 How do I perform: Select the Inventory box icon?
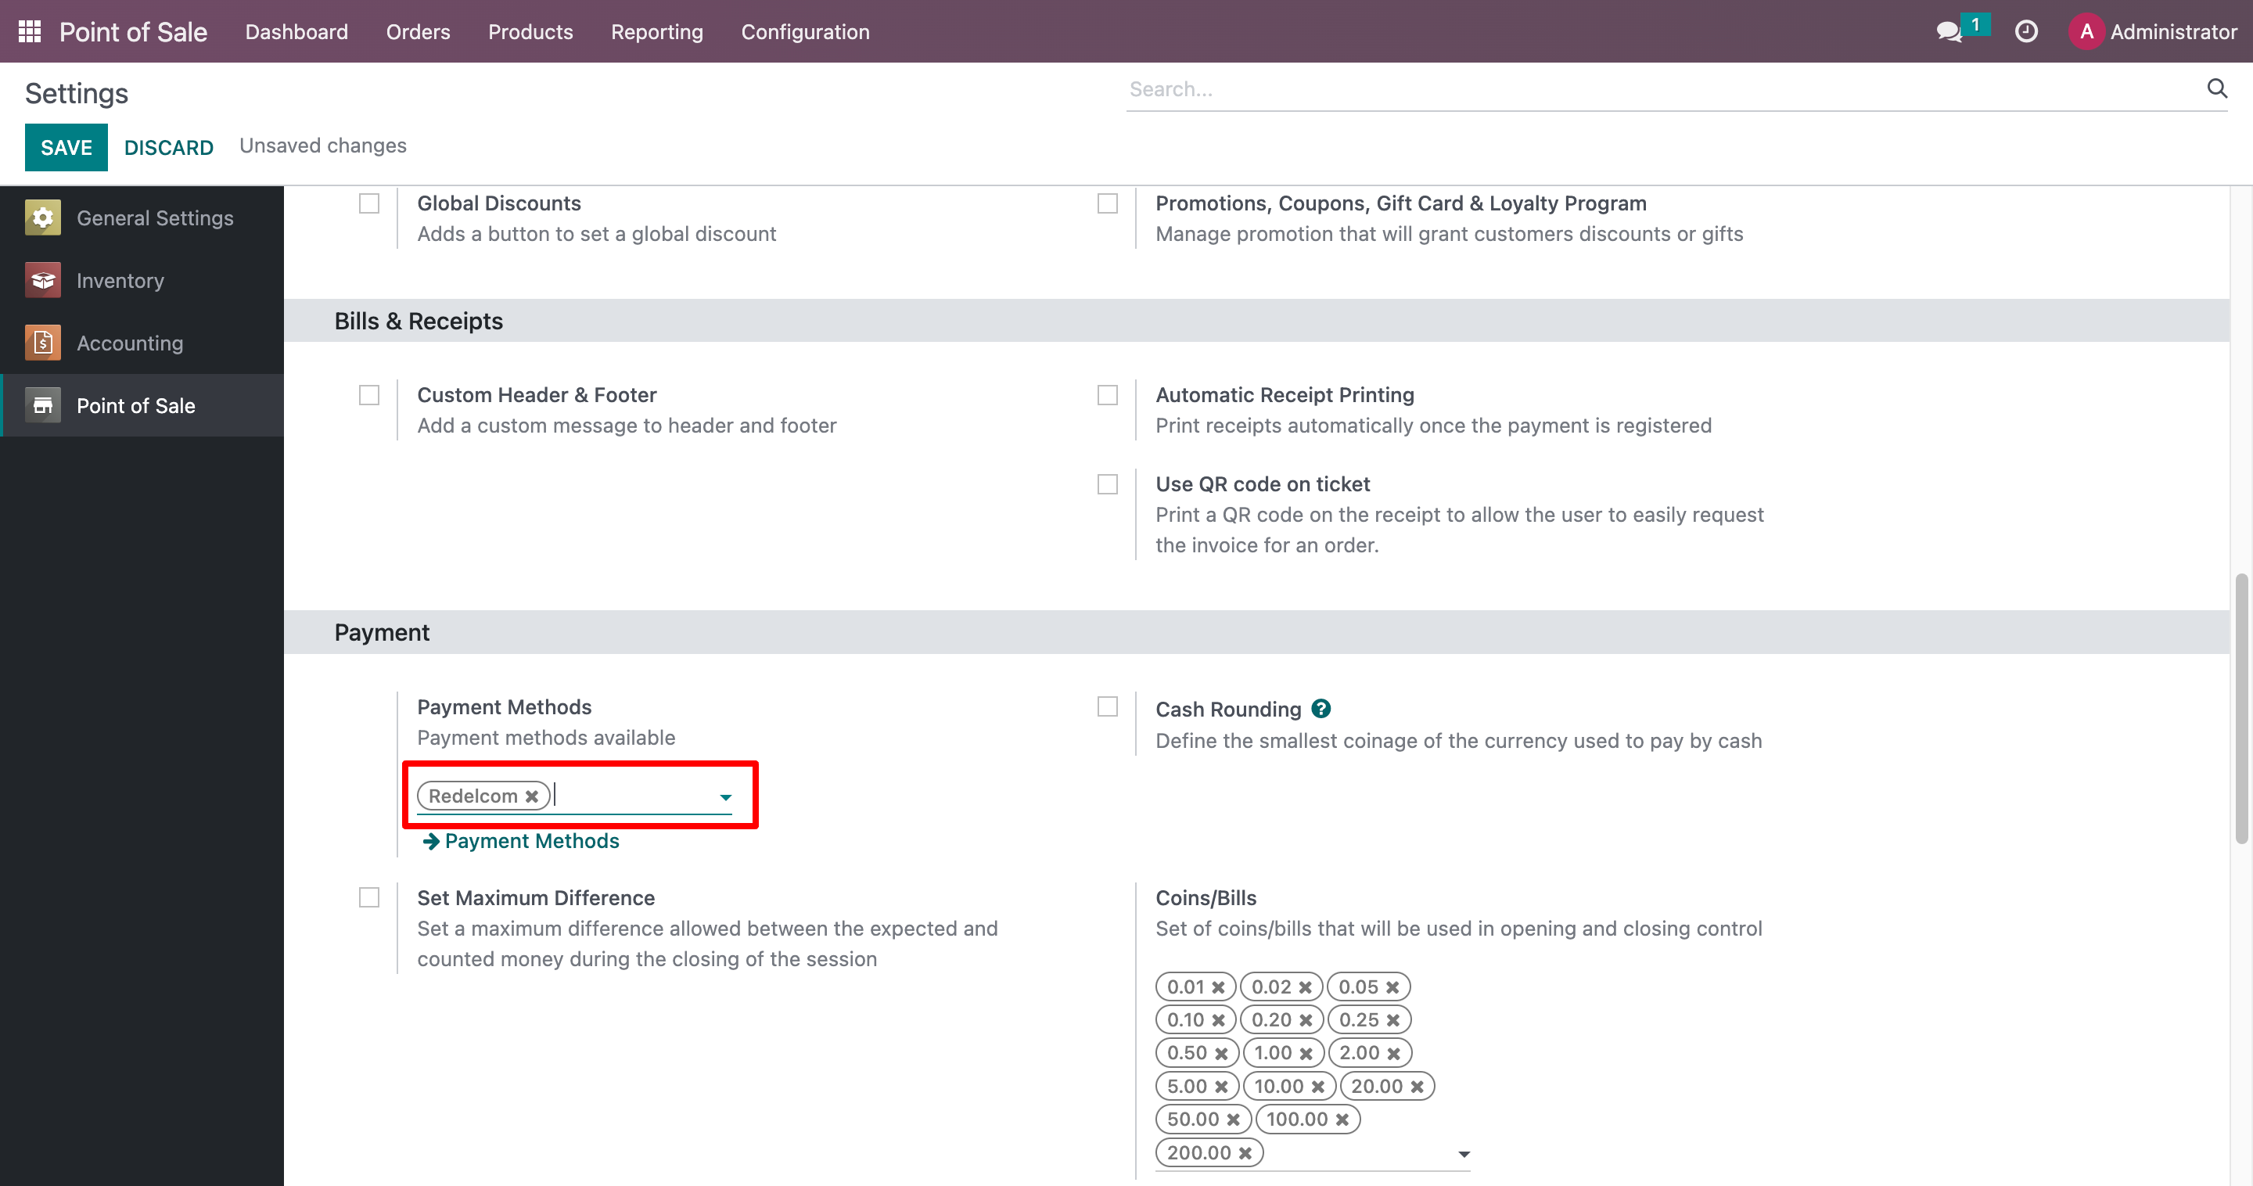coord(43,281)
